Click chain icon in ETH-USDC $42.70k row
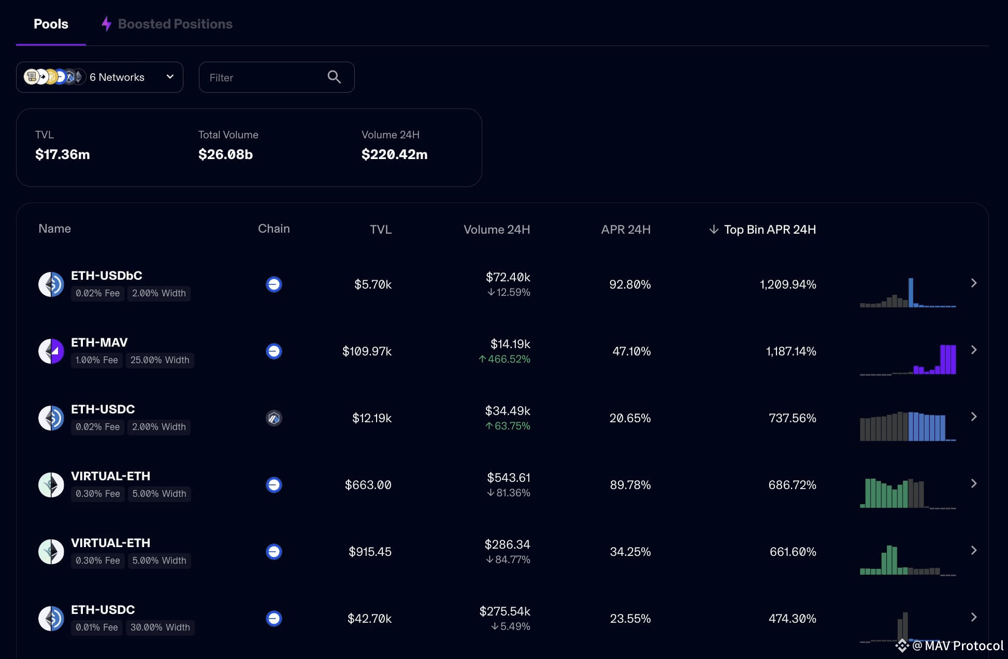The width and height of the screenshot is (1008, 659). pos(273,619)
